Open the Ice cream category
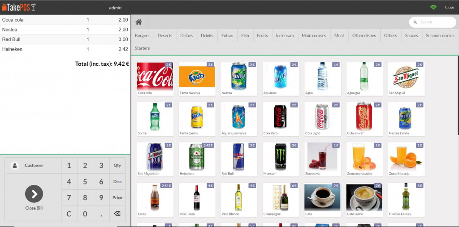Screen dimensions: 459x227 [285, 35]
